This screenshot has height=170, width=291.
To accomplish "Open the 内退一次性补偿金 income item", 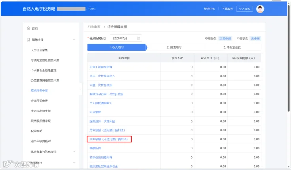I will point(101,85).
